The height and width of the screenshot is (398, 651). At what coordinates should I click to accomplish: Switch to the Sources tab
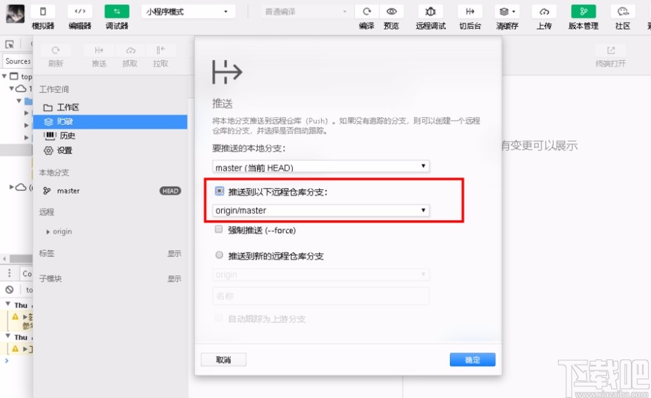17,61
